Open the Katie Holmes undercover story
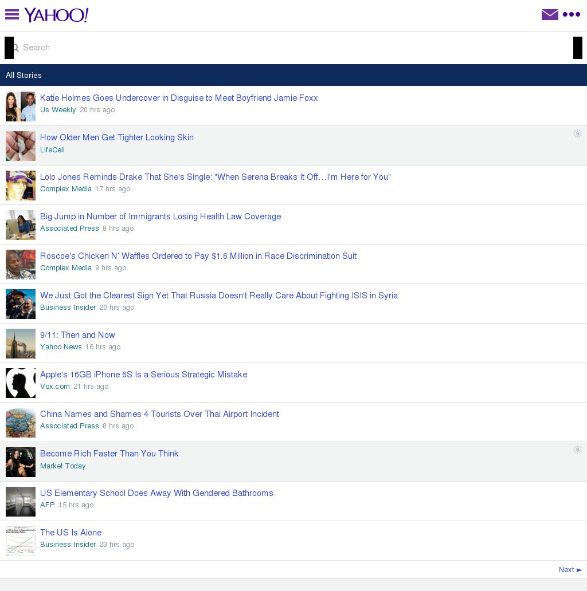 (178, 98)
